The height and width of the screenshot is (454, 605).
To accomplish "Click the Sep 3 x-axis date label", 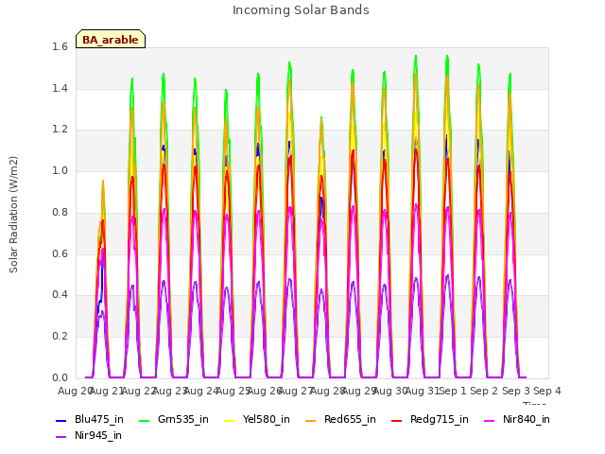I will (x=516, y=391).
